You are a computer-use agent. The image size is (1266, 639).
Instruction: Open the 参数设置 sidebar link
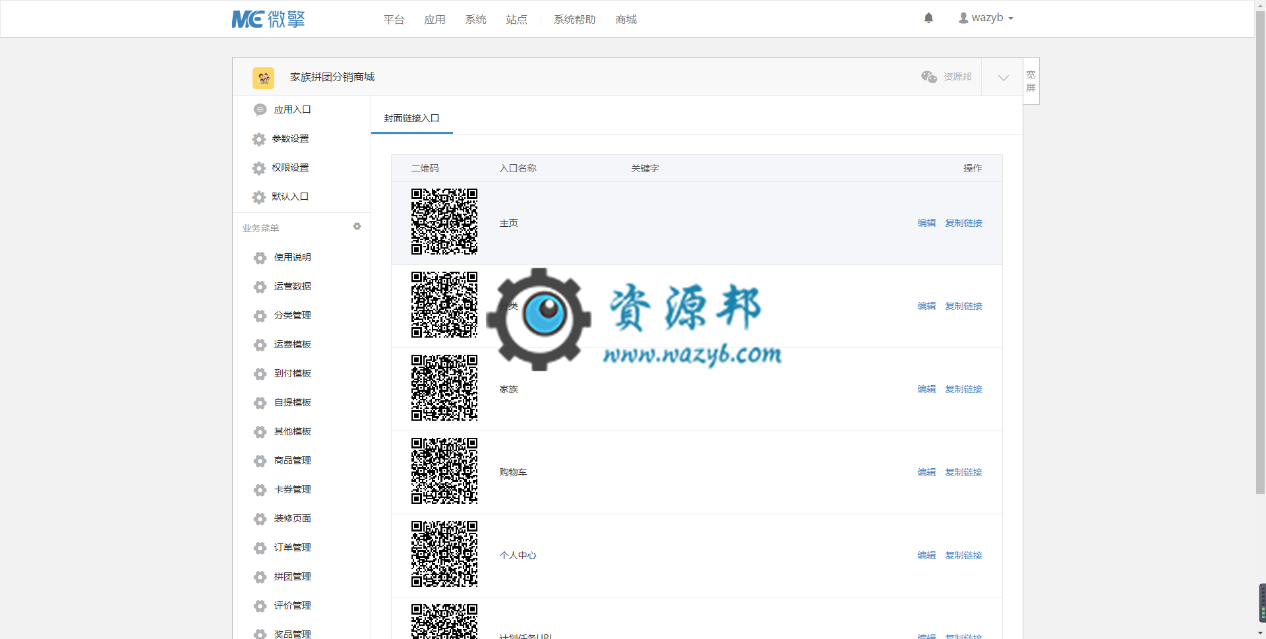point(290,138)
